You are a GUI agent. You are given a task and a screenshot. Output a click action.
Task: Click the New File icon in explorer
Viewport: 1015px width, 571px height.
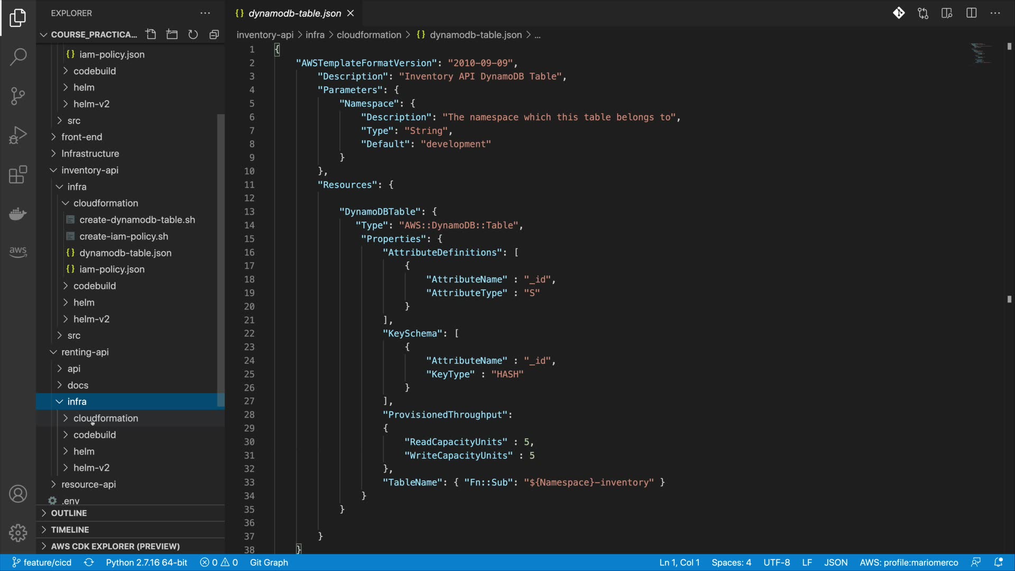151,34
